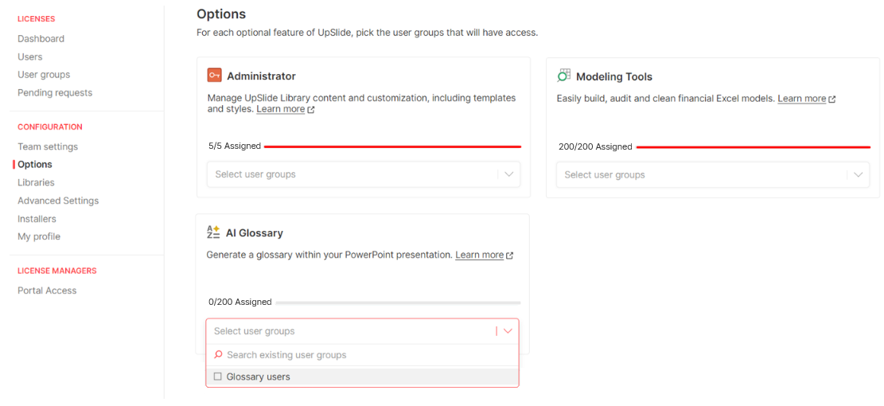Open Learn more link under Administrator
Image resolution: width=884 pixels, height=406 pixels.
[281, 109]
